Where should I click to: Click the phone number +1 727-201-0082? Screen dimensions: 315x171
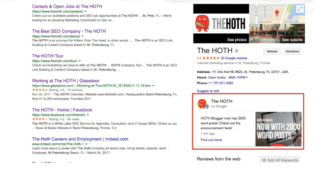tap(221, 83)
